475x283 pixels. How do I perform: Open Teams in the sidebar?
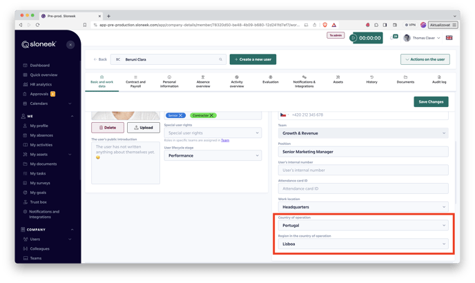click(x=35, y=258)
